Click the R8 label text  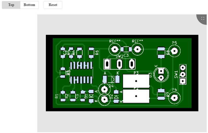pyautogui.click(x=168, y=53)
